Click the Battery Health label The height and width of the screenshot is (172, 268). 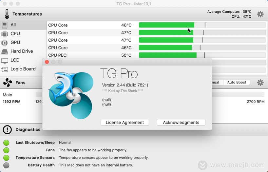pyautogui.click(x=41, y=165)
